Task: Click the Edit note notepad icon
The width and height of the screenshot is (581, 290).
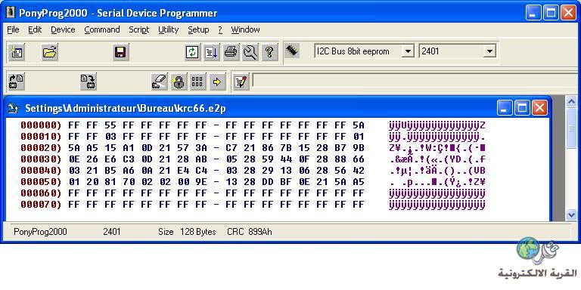Action: point(241,82)
